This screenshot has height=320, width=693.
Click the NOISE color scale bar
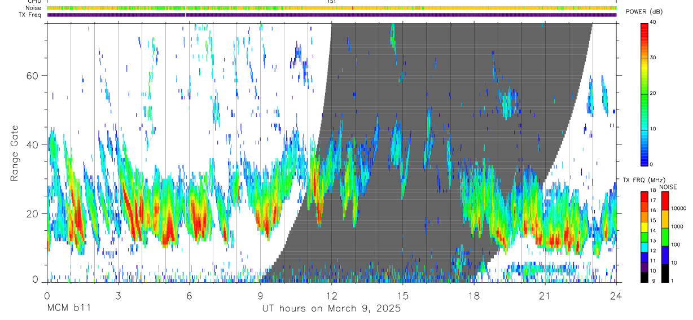click(x=665, y=237)
